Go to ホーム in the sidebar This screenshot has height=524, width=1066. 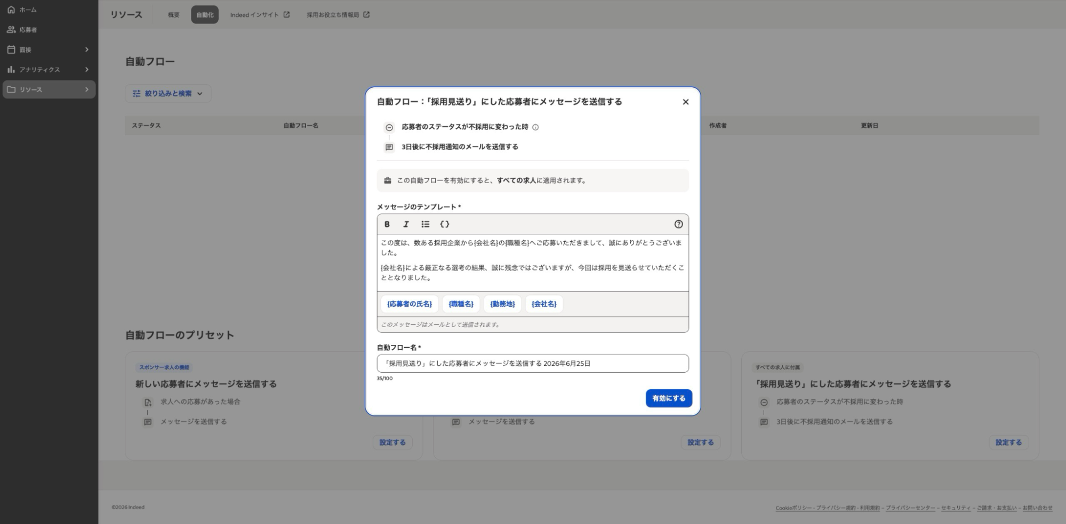tap(28, 10)
